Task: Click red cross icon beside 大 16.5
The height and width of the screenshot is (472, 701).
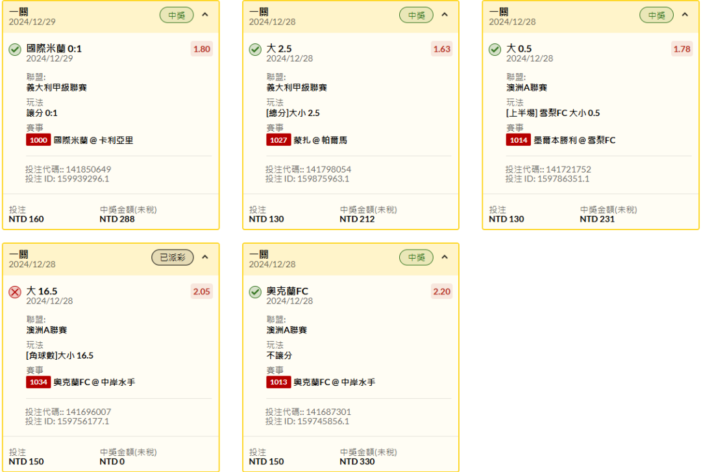Action: tap(15, 292)
